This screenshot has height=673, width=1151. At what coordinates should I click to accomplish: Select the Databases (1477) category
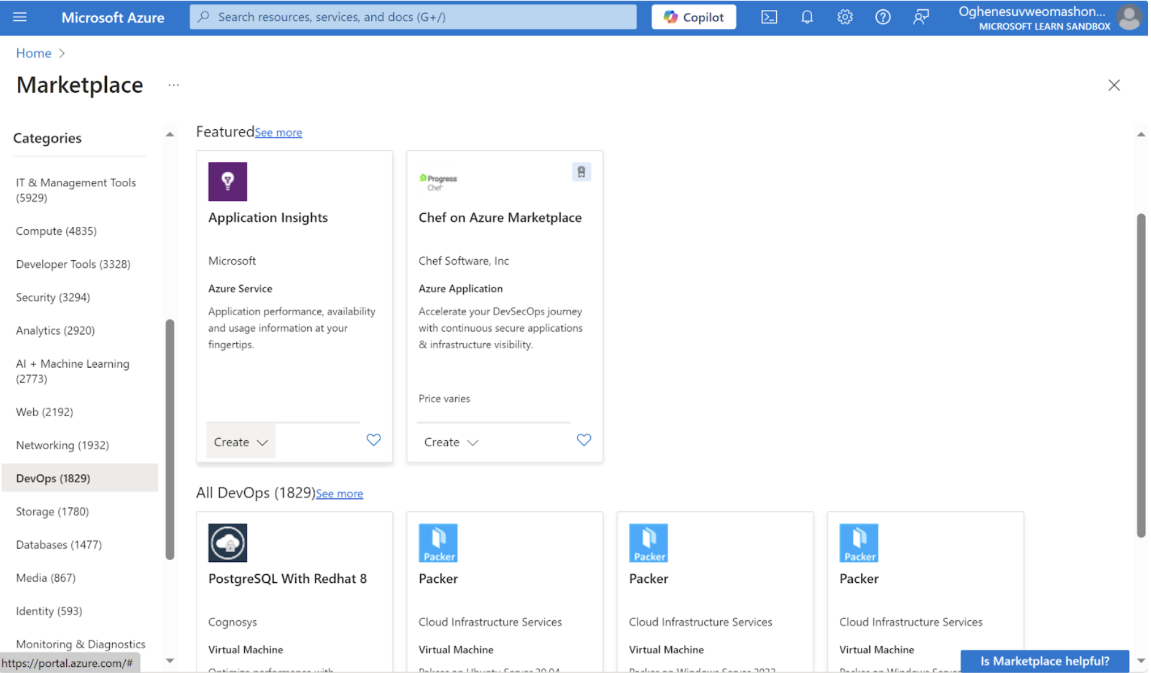tap(59, 545)
